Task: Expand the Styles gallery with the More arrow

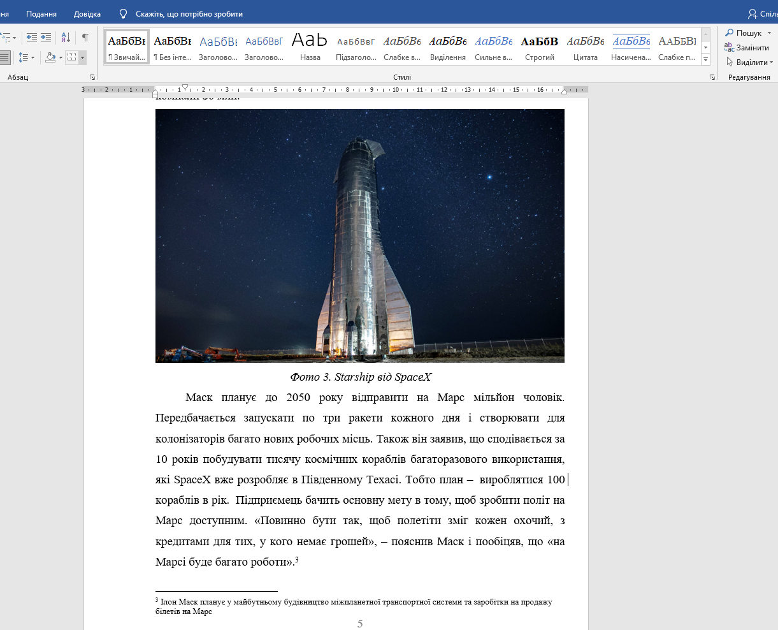Action: click(705, 59)
